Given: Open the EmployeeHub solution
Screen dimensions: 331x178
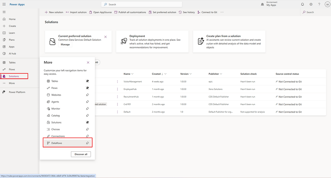Looking at the screenshot, I should [130, 89].
